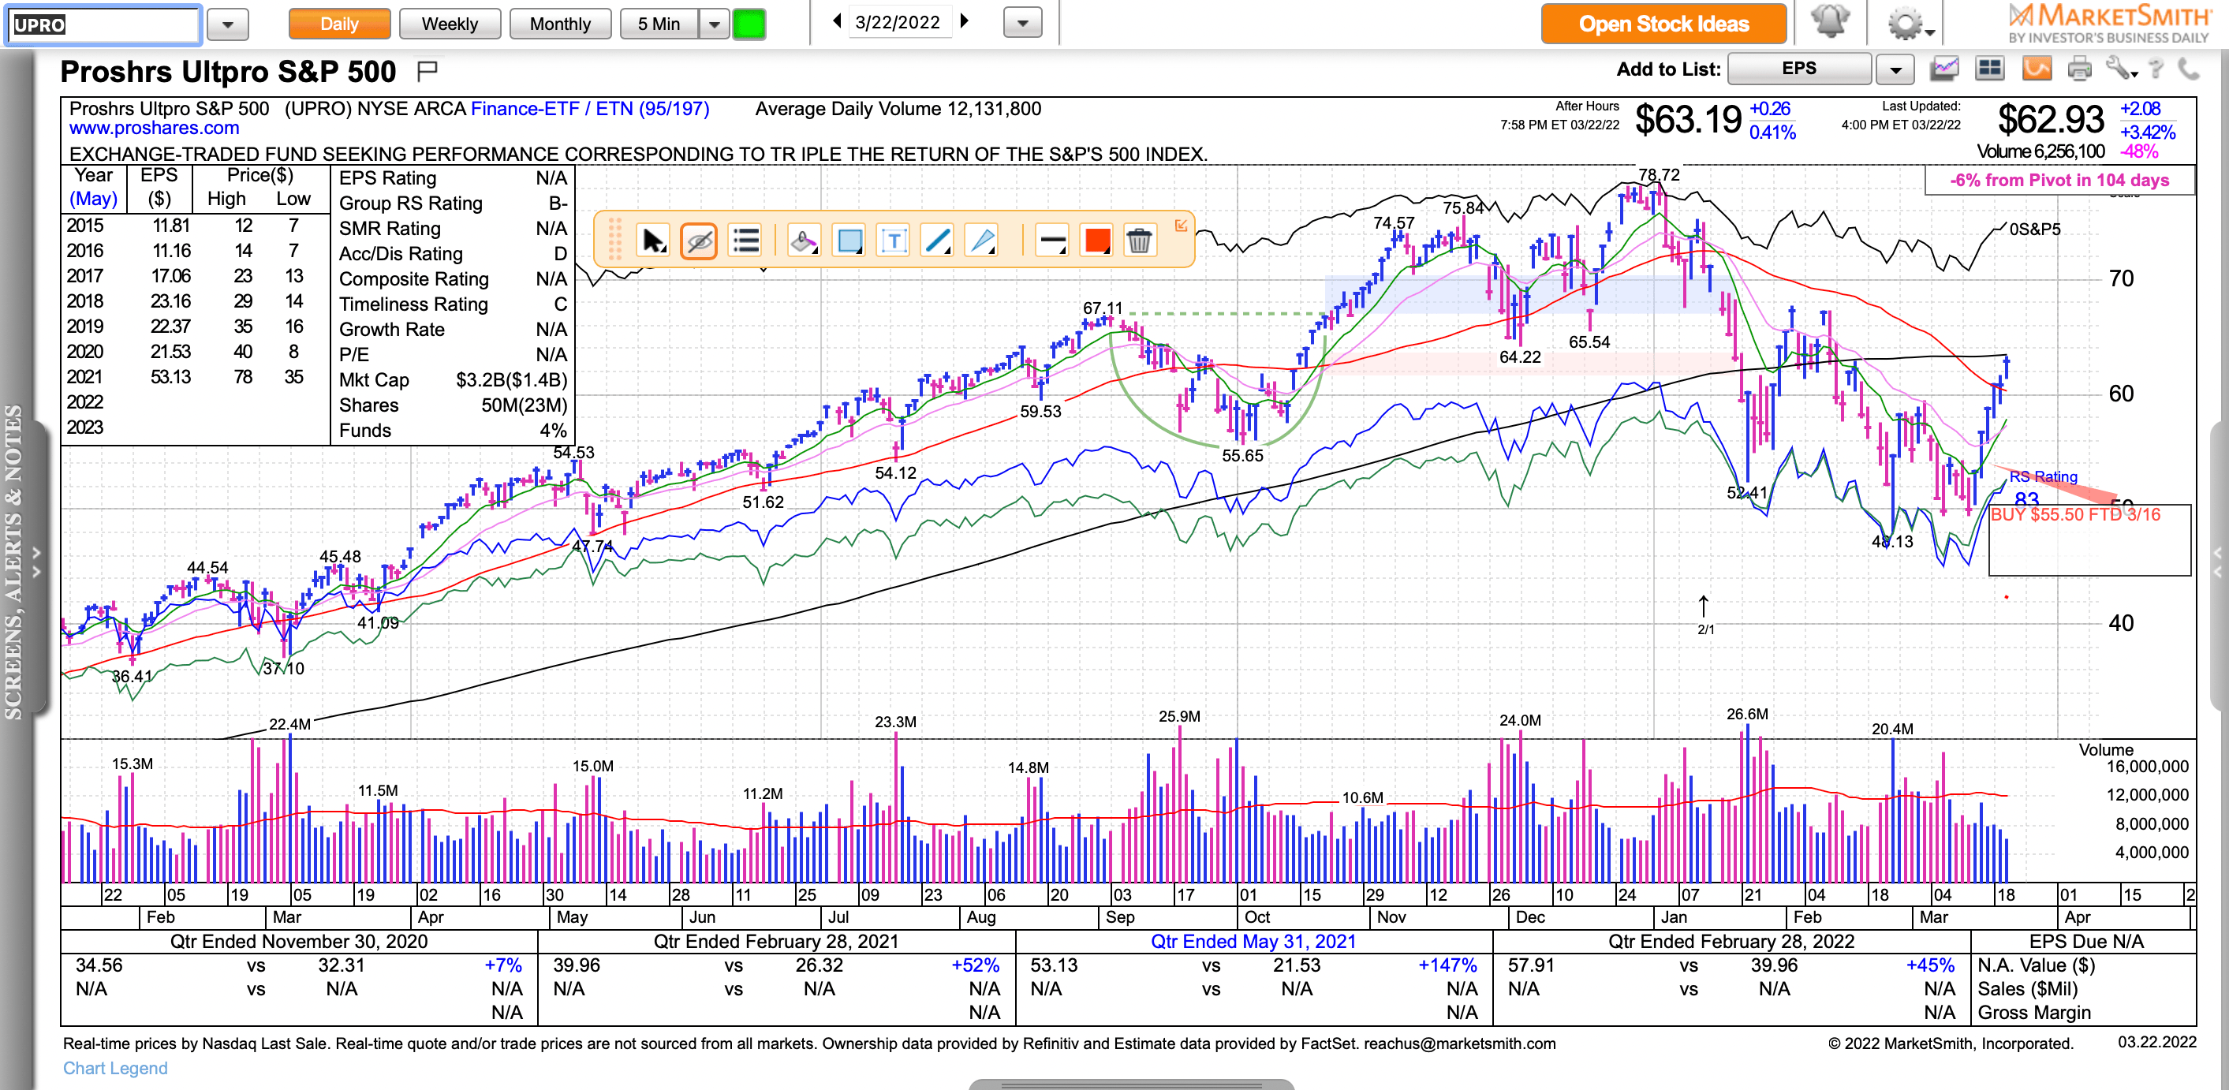Click the after hours price $63.19
Viewport: 2229px width, 1090px height.
coord(1687,119)
